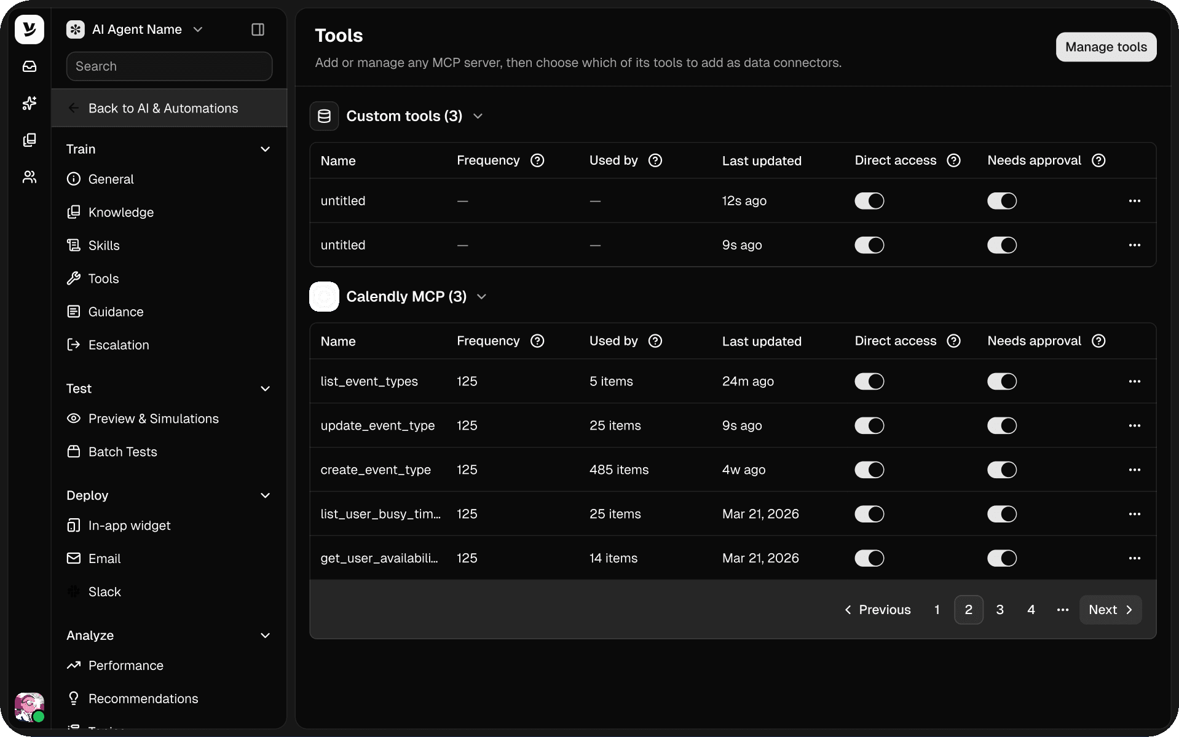Toggle Direct access for update_event_type
1179x737 pixels.
(x=869, y=426)
